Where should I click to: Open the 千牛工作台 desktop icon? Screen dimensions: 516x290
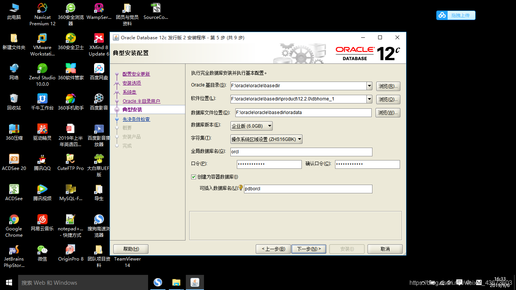click(x=42, y=102)
